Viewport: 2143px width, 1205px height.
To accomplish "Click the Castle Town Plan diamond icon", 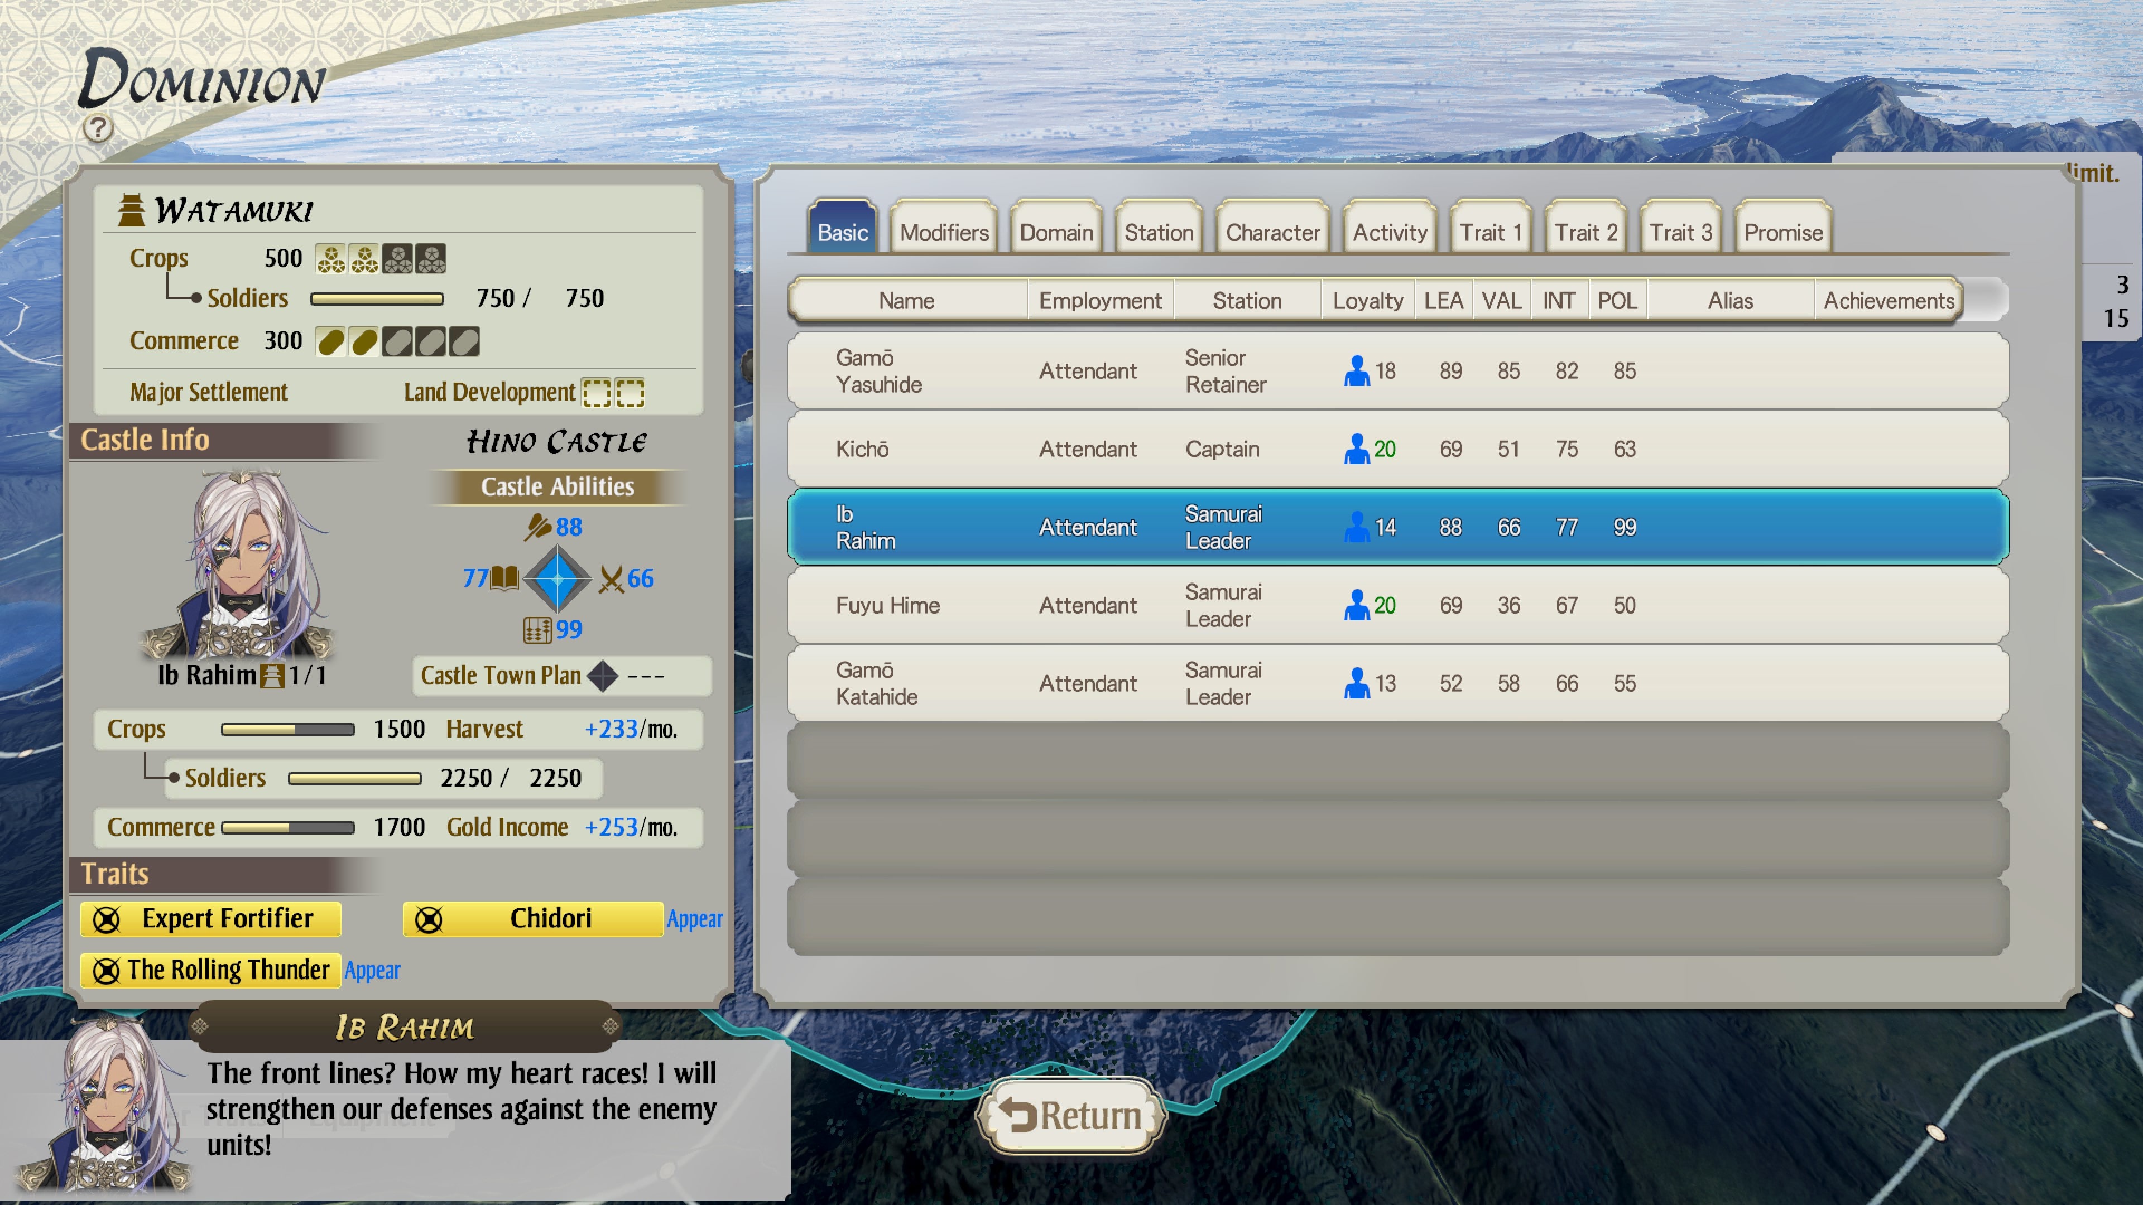I will 602,675.
